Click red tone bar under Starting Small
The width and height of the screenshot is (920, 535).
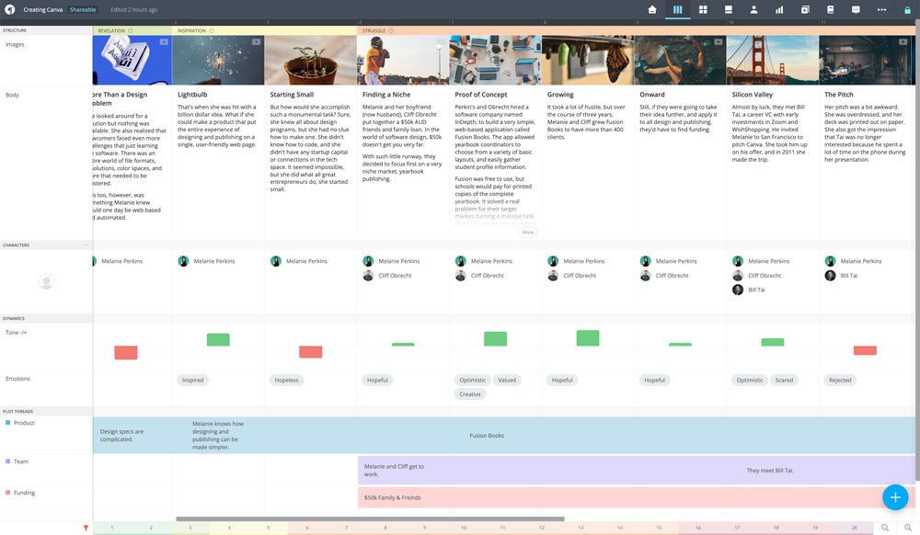pos(310,351)
